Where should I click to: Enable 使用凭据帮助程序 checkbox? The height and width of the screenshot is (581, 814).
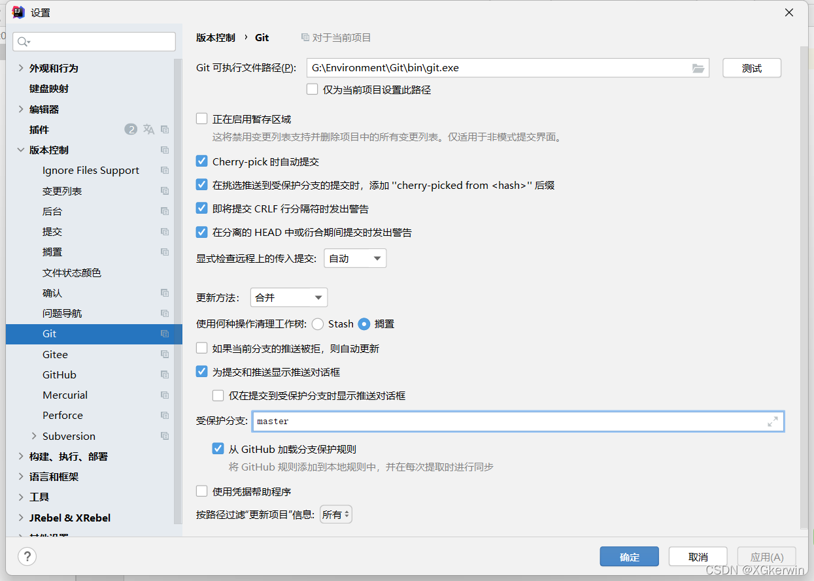pyautogui.click(x=202, y=491)
